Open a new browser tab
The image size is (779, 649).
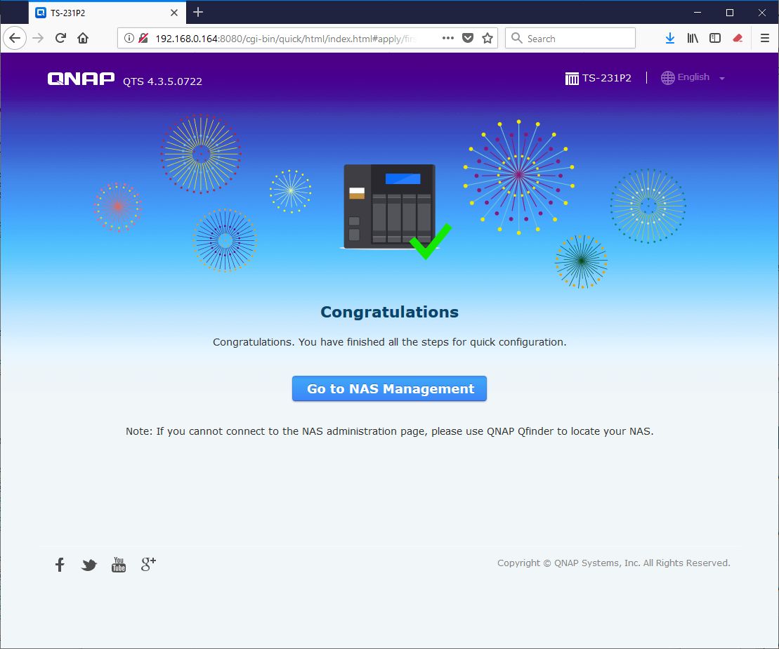click(x=198, y=13)
